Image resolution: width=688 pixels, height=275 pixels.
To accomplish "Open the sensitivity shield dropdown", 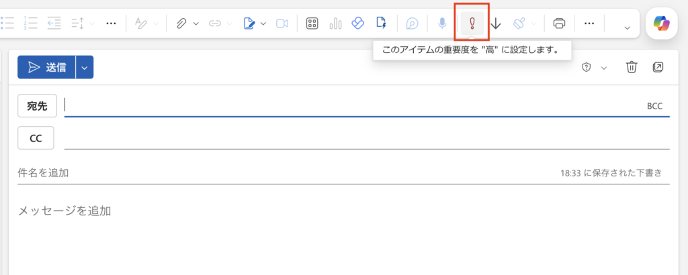I will pos(594,67).
